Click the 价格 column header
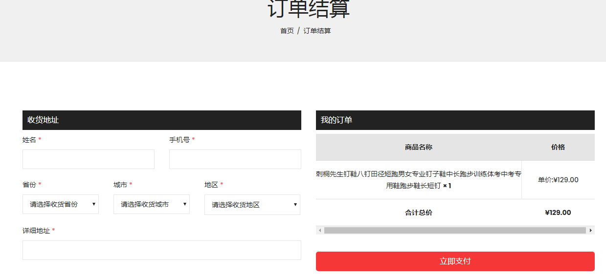This screenshot has width=606, height=278. pyautogui.click(x=558, y=147)
